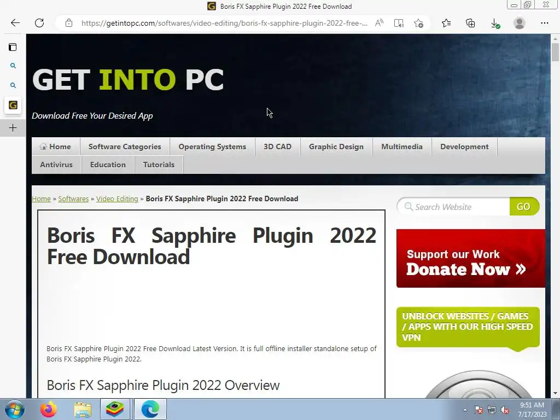Screen dimensions: 560x420
Task: Open BlueStacks from the taskbar
Action: pos(115,409)
